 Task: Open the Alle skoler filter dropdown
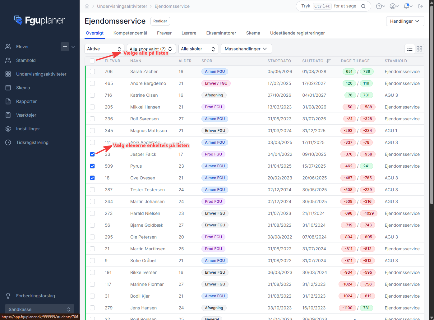[198, 49]
